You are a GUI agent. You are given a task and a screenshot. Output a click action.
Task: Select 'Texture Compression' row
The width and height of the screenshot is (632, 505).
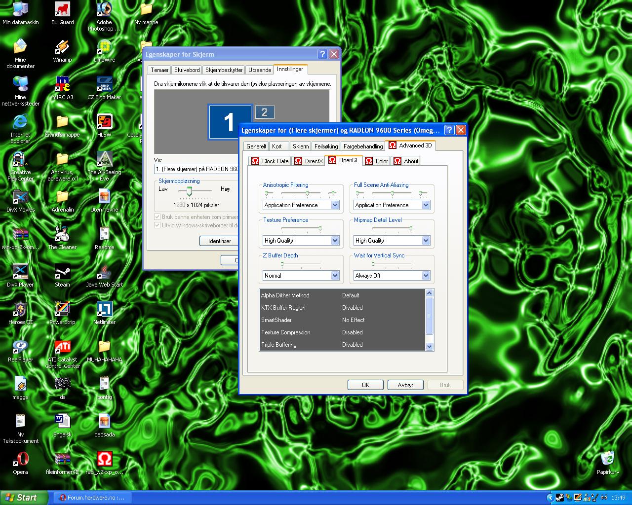(x=342, y=332)
